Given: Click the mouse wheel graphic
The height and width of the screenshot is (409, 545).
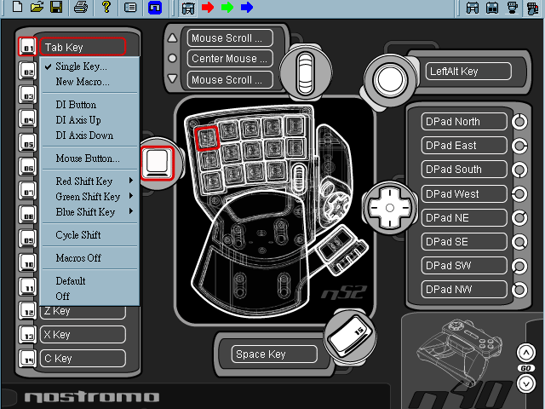Looking at the screenshot, I should pyautogui.click(x=306, y=72).
